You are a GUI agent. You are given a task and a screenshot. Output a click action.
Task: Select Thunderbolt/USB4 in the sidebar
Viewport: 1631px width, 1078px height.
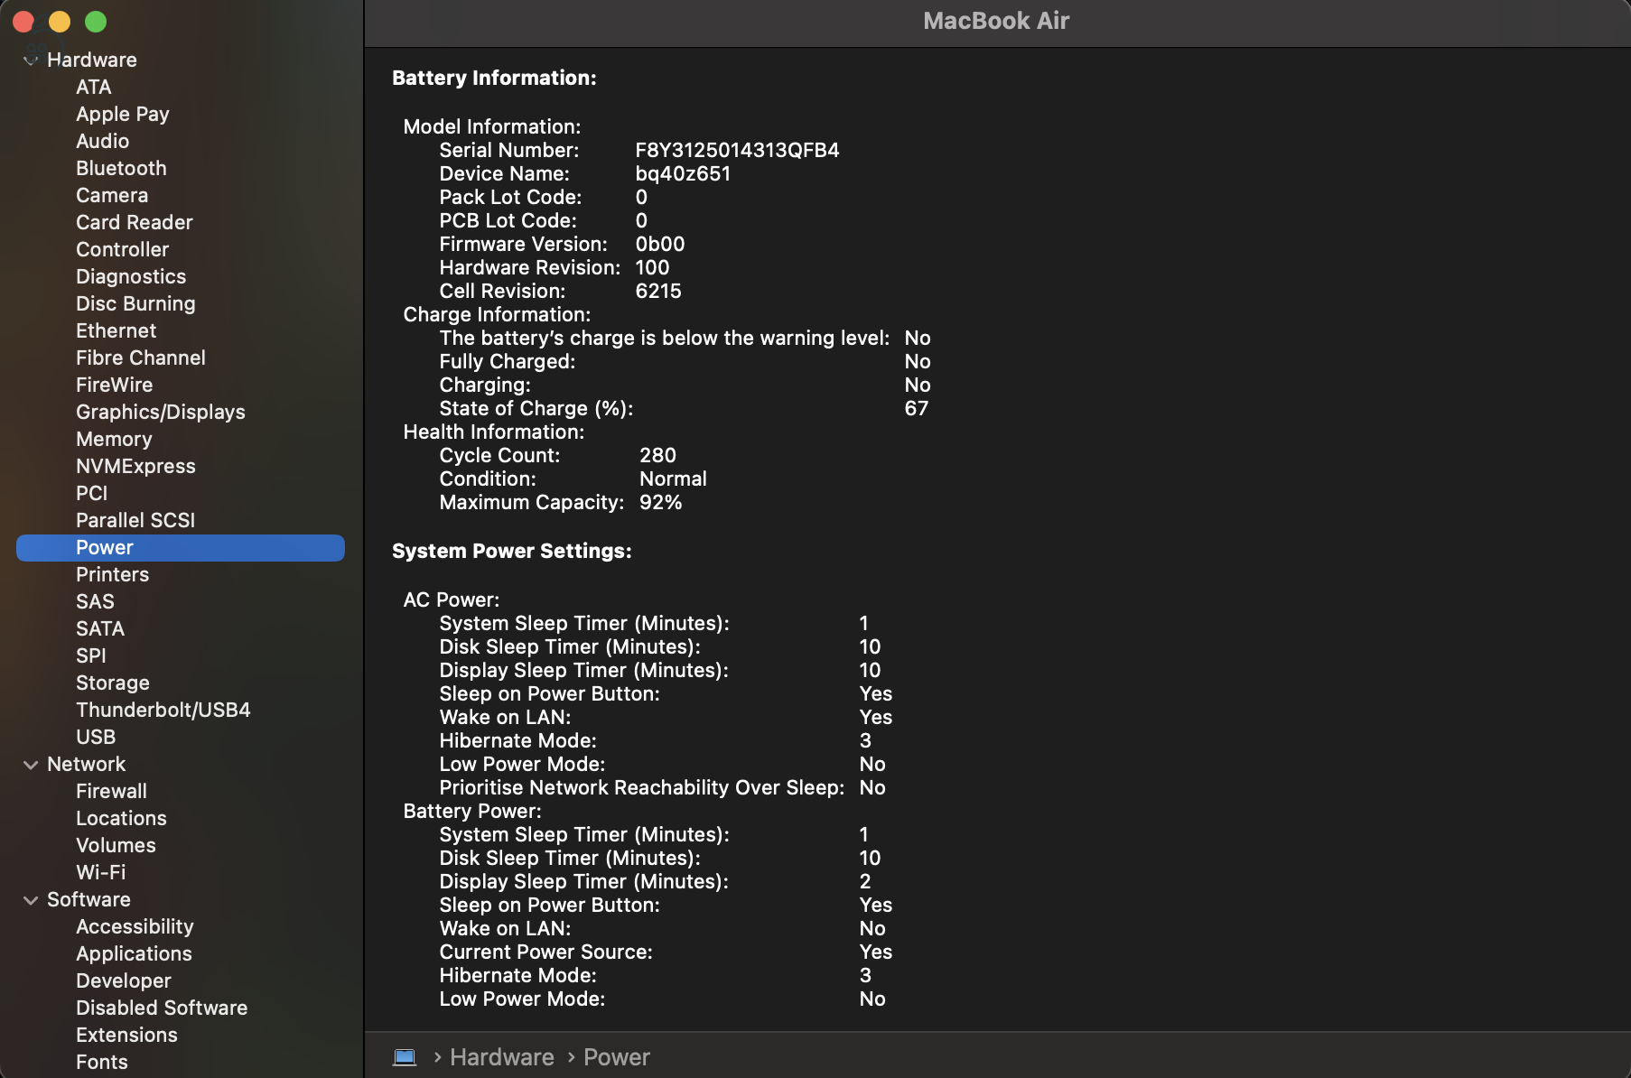(x=163, y=711)
